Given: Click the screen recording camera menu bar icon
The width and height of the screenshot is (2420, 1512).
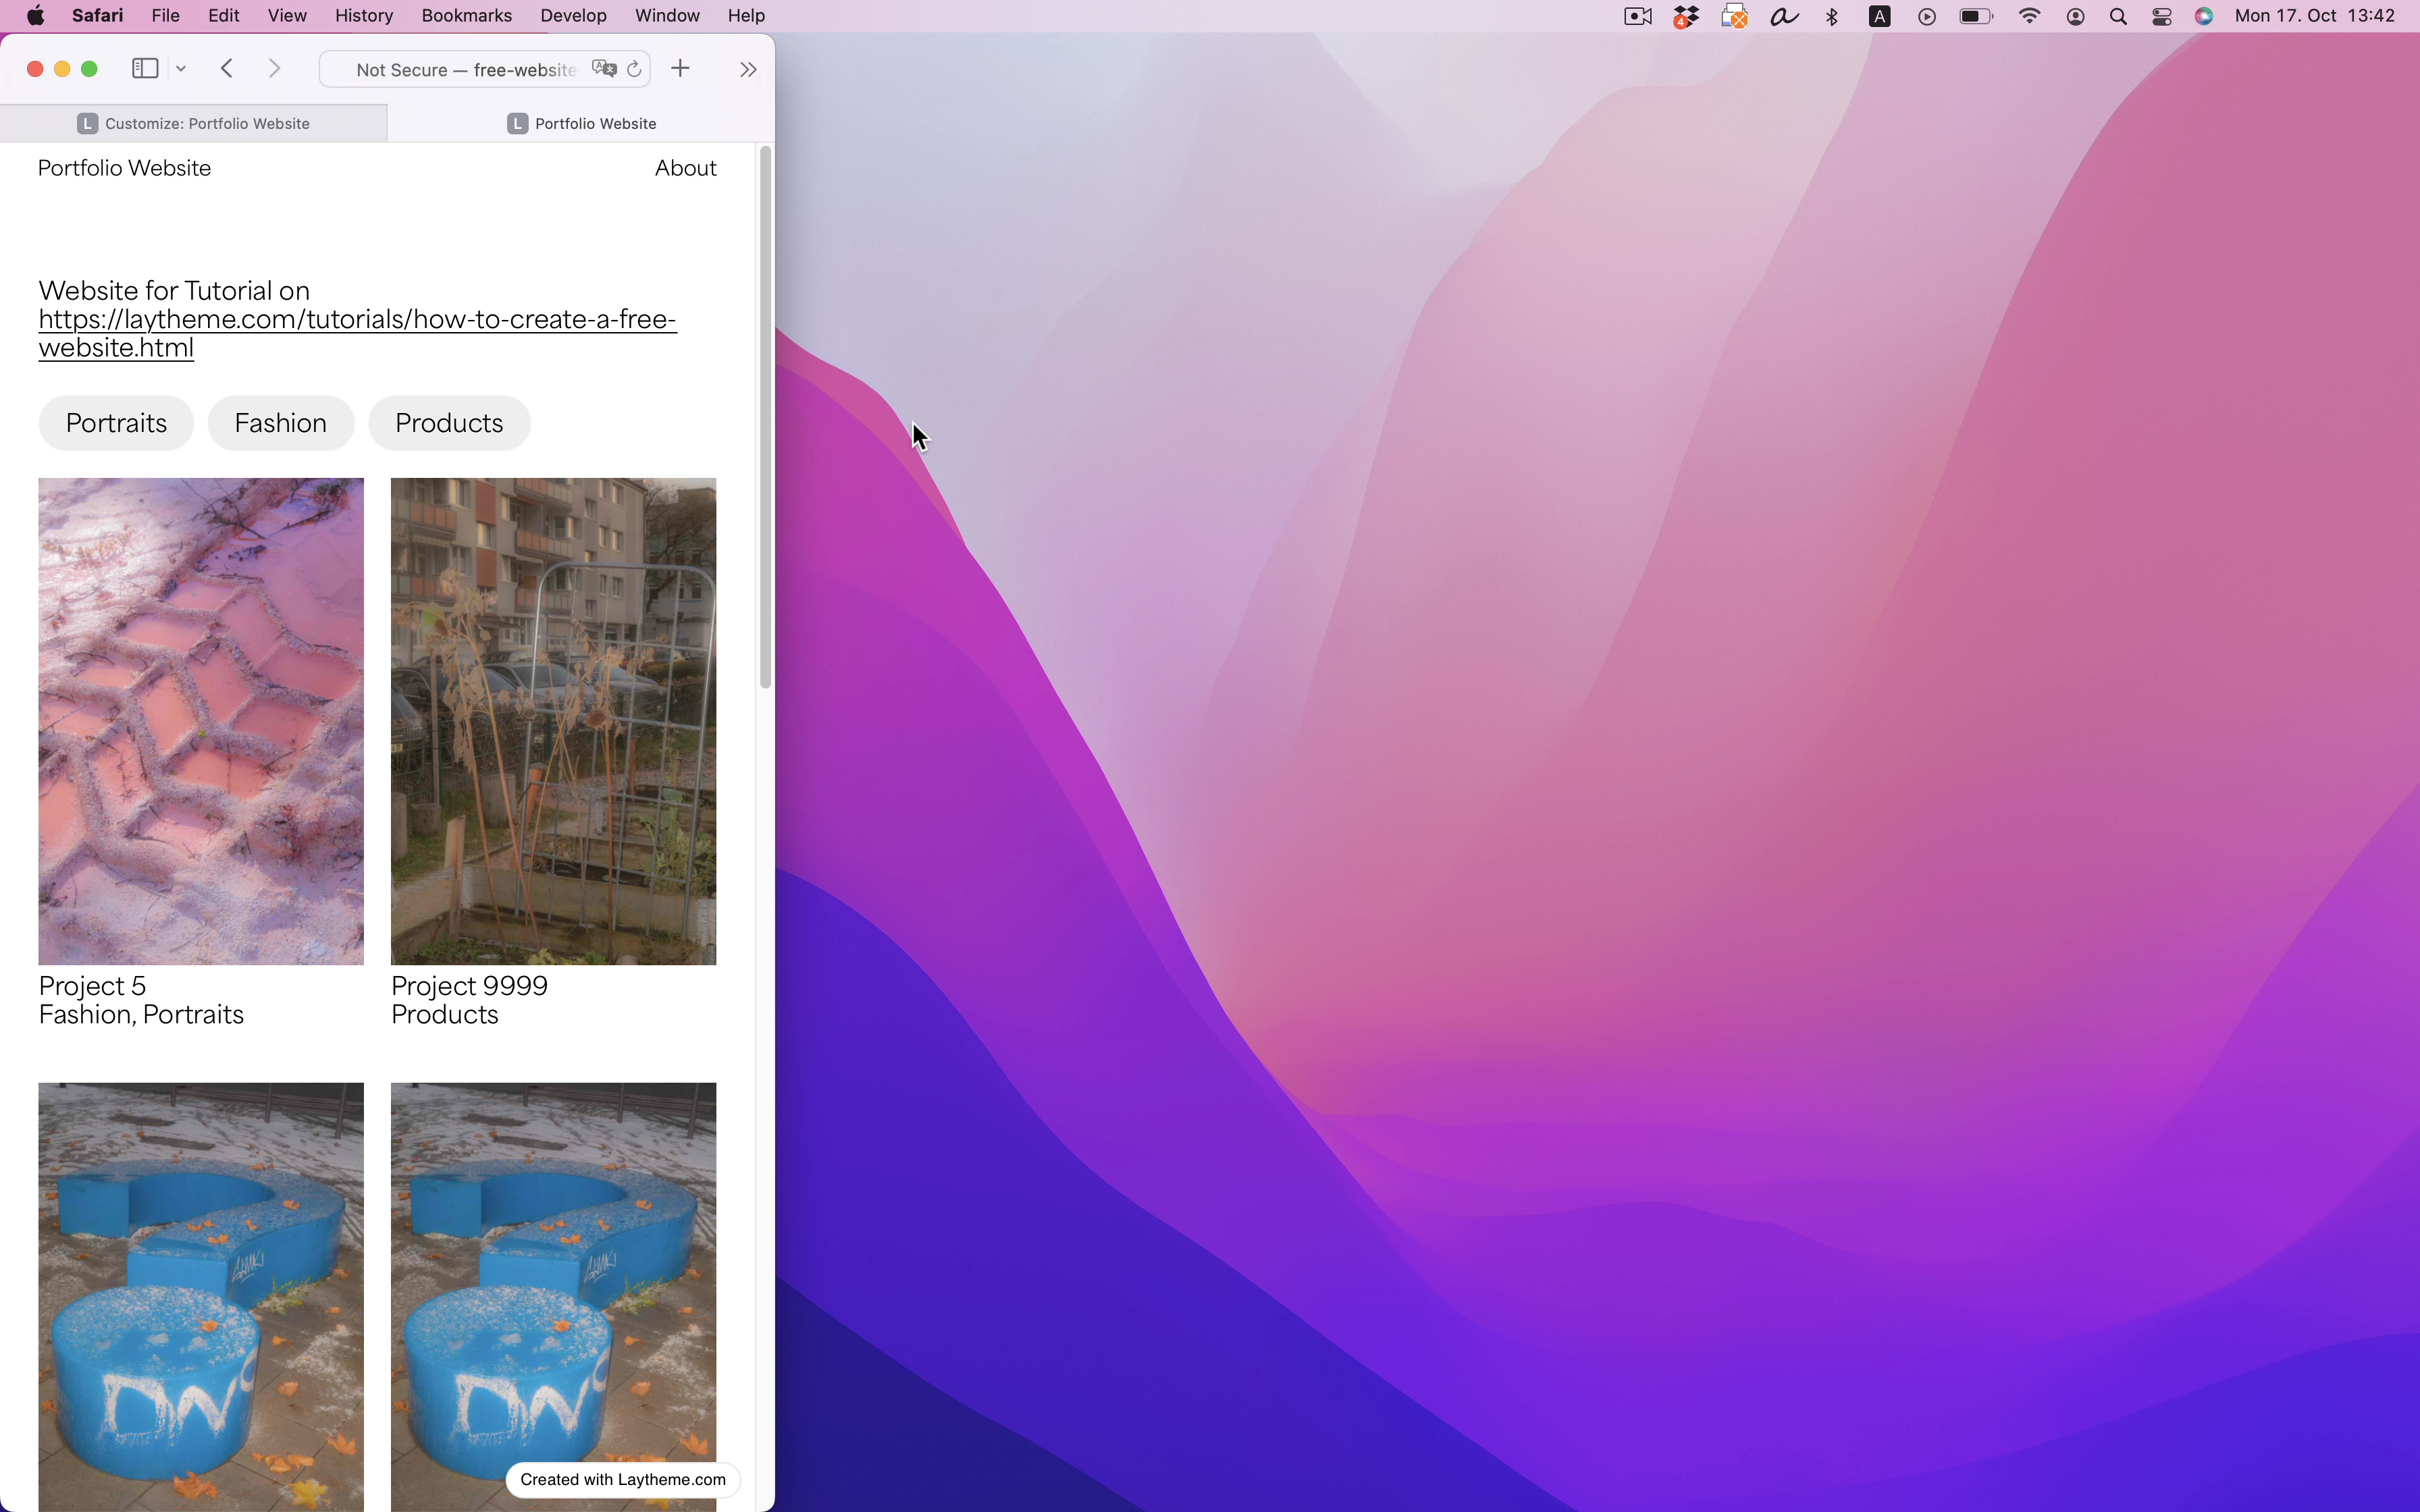Looking at the screenshot, I should pos(1638,16).
